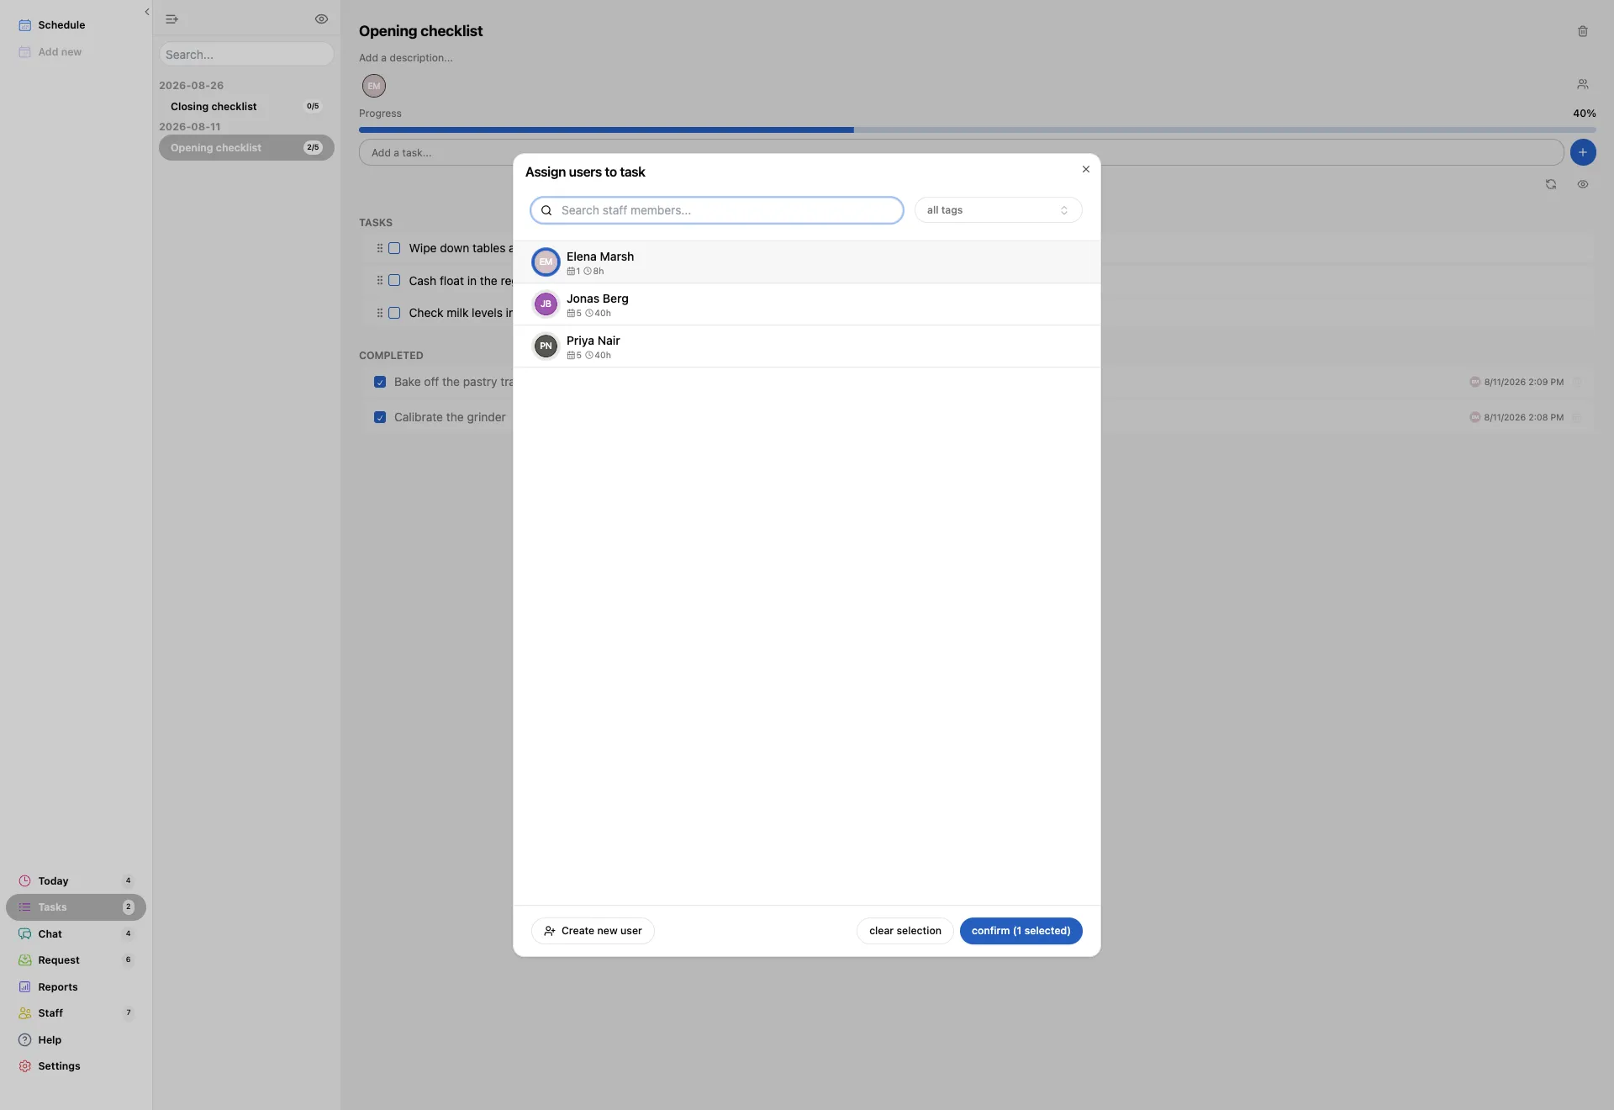The height and width of the screenshot is (1110, 1614).
Task: Click clear selection button
Action: [x=905, y=931]
